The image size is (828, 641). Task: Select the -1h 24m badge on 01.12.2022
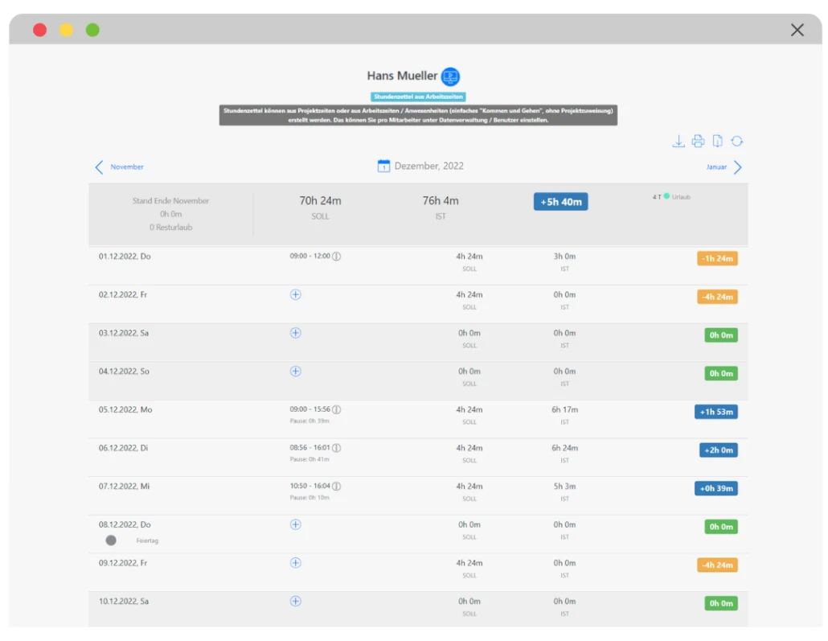(717, 258)
